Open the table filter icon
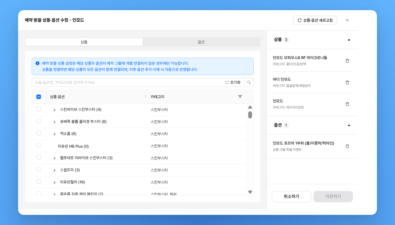 (240, 97)
